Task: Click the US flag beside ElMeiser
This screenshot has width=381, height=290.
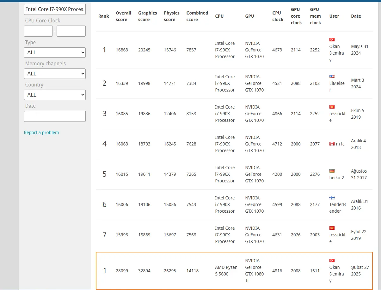Action: (x=332, y=76)
